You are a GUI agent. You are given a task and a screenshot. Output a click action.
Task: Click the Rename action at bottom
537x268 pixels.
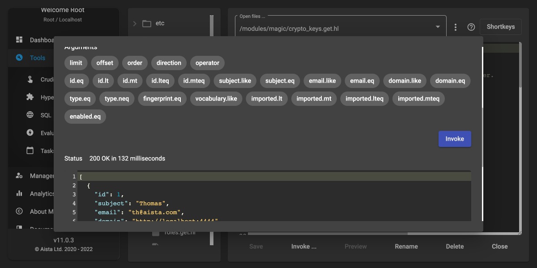(406, 247)
